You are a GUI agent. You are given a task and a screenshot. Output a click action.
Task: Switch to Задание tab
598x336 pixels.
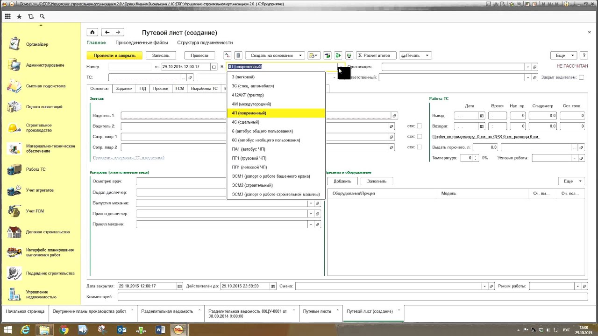[124, 88]
